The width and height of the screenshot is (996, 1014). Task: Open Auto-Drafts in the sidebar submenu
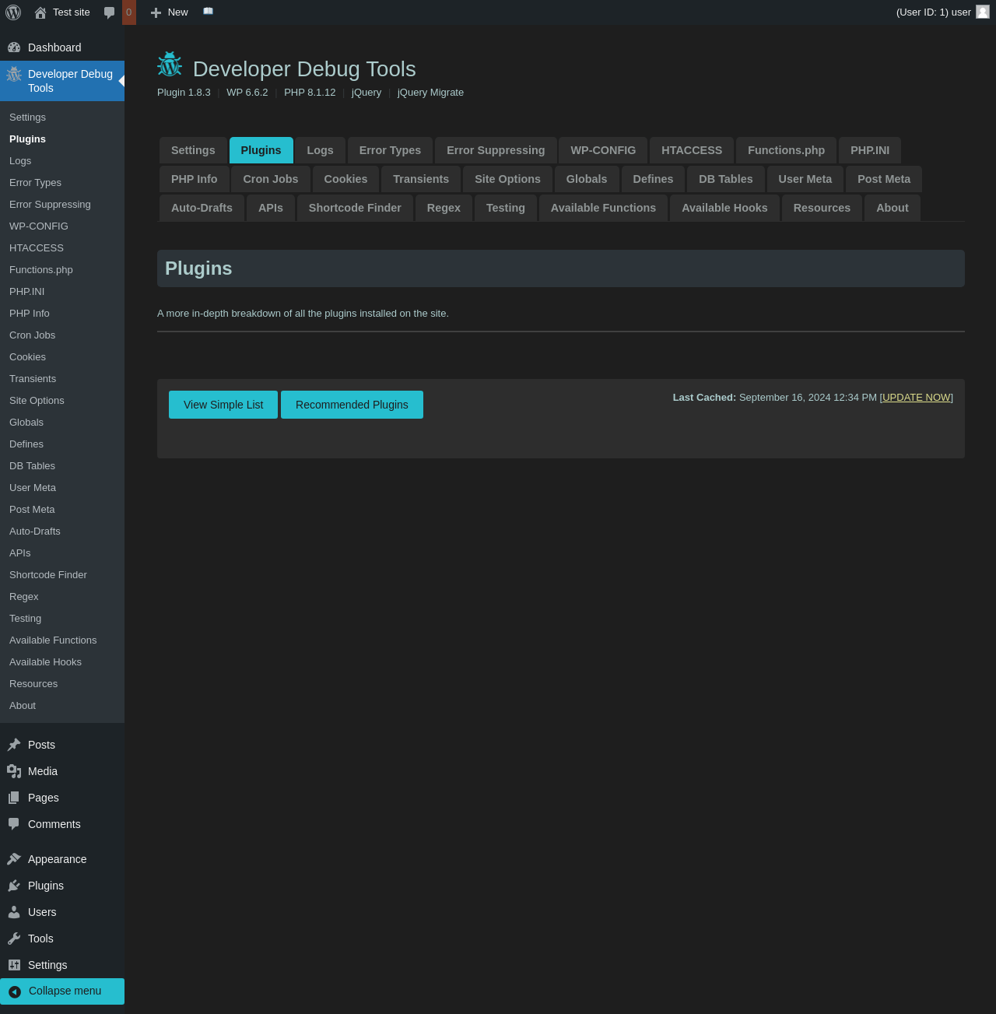(x=35, y=532)
